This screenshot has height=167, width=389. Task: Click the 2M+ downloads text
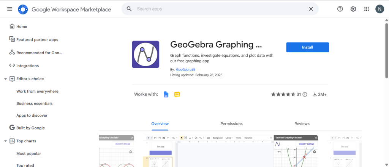click(x=322, y=94)
